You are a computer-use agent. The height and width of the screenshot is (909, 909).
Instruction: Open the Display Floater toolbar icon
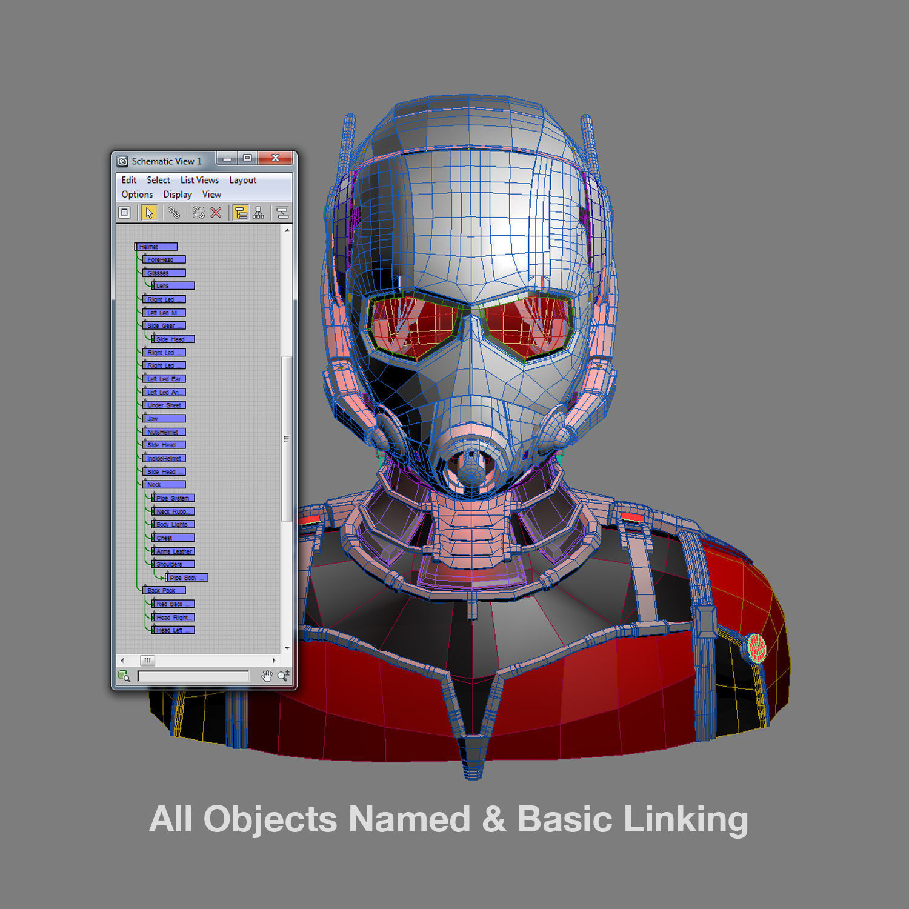(125, 213)
